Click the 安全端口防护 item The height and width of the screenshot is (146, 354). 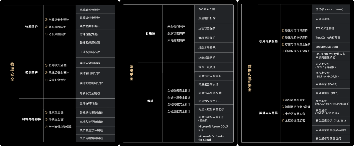point(176,27)
